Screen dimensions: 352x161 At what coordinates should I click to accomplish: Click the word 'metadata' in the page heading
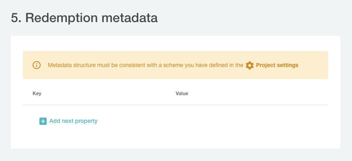[130, 18]
